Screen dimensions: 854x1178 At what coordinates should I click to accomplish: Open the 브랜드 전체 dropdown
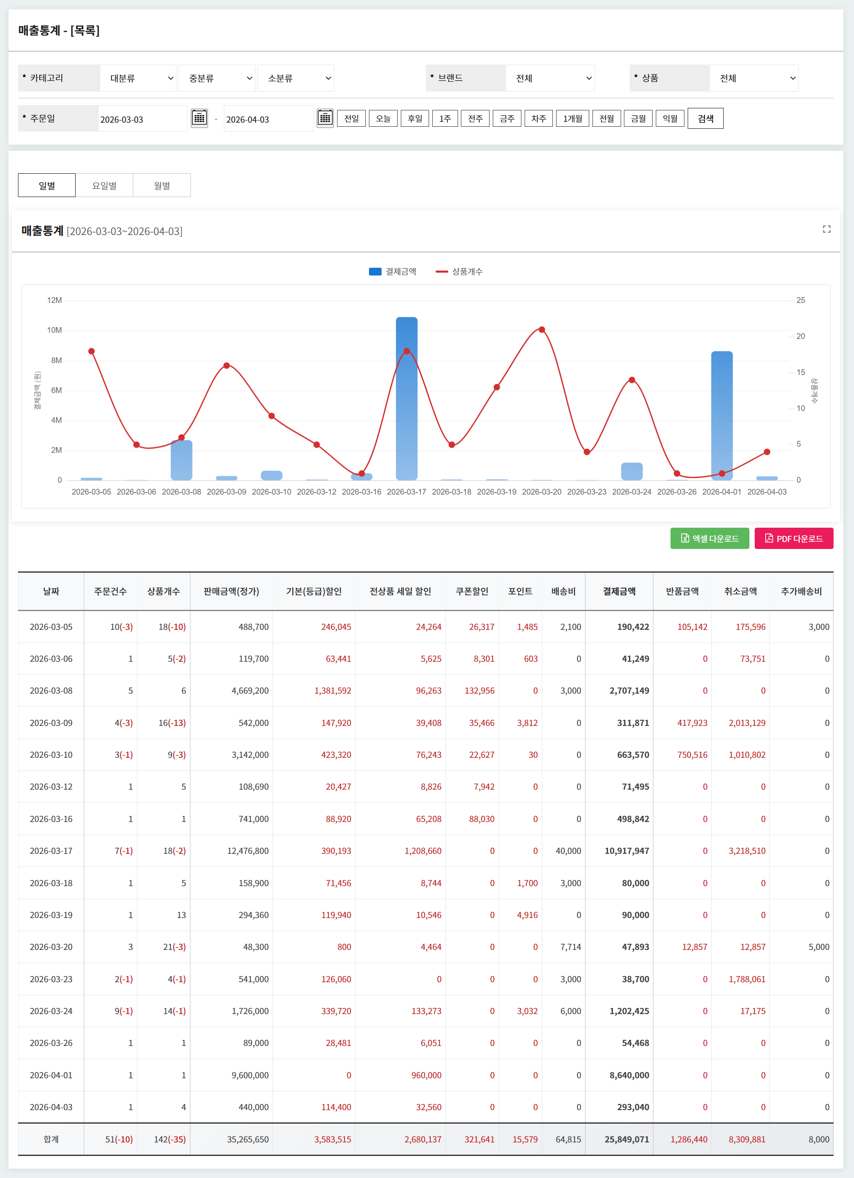550,78
